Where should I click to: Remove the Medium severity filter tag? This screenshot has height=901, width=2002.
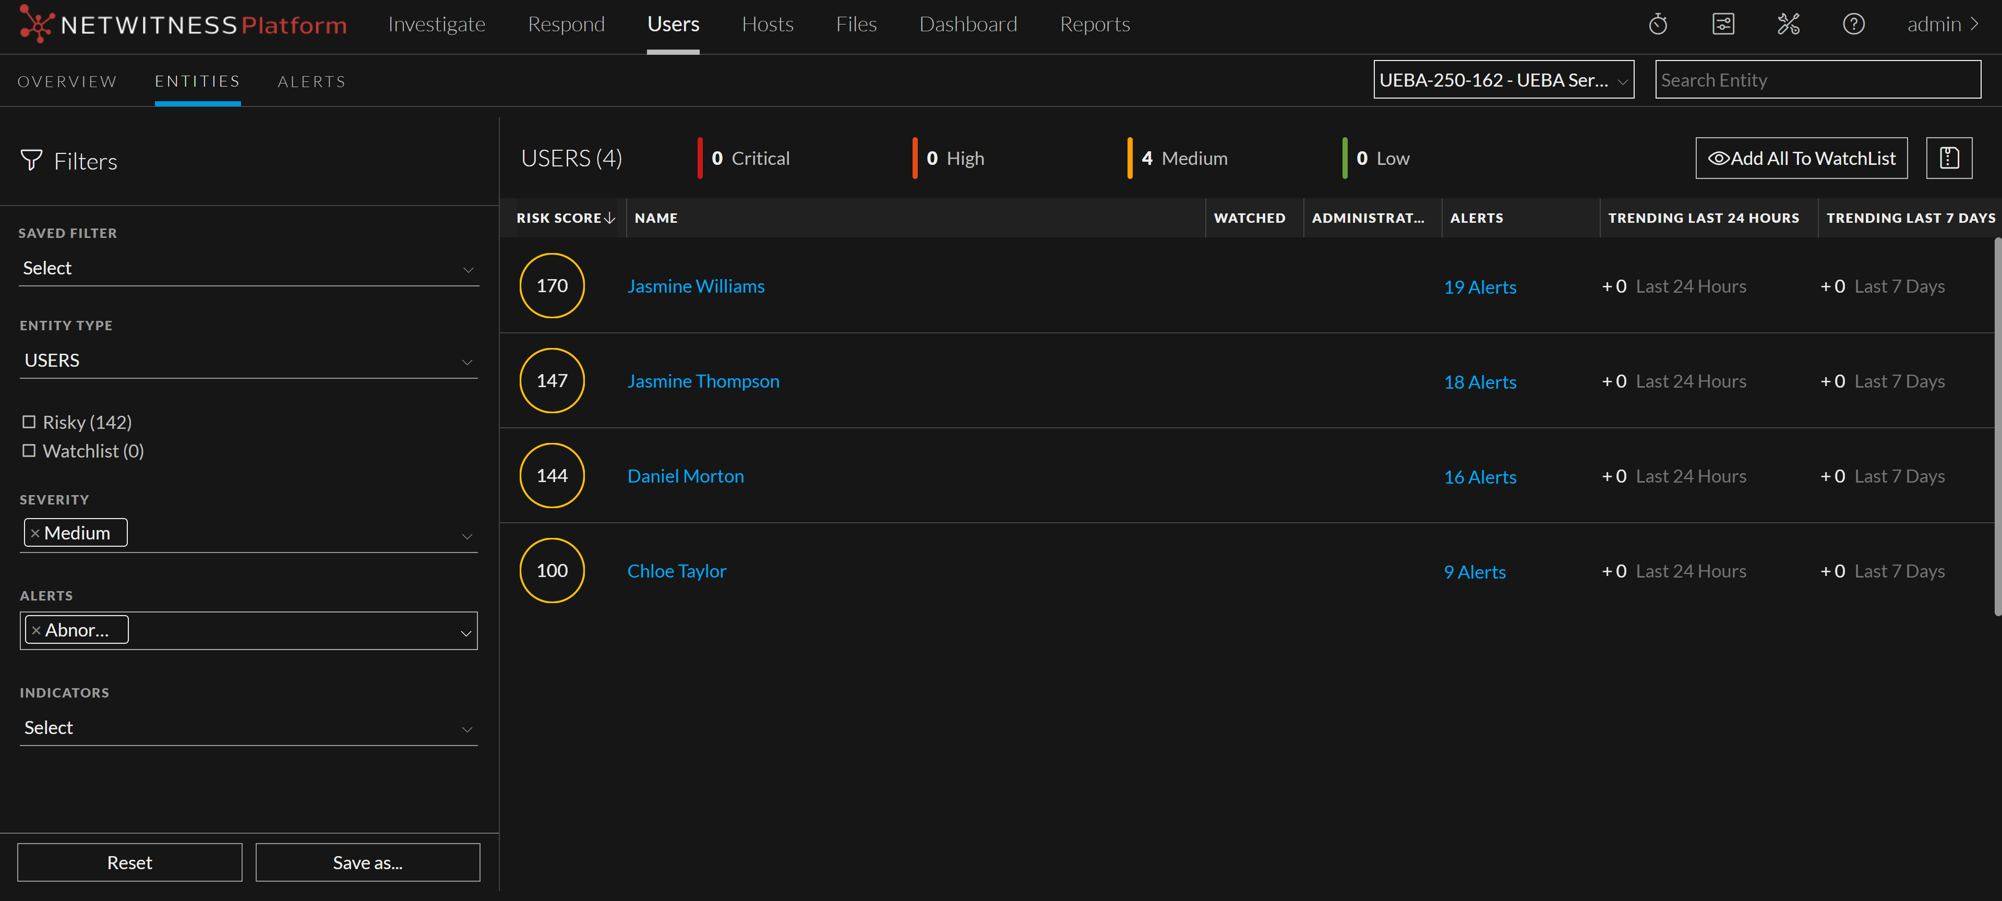pyautogui.click(x=35, y=533)
